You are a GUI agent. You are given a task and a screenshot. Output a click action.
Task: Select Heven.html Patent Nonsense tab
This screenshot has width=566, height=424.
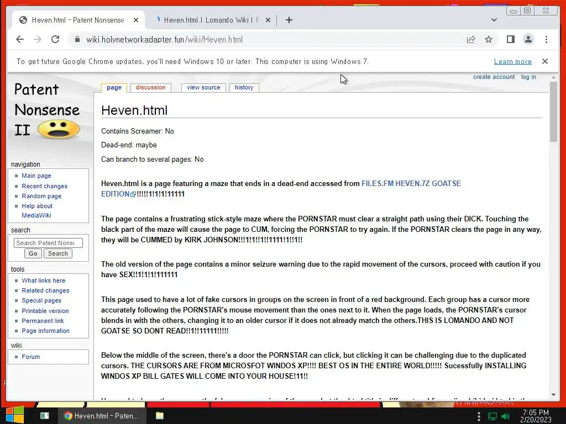tap(78, 20)
